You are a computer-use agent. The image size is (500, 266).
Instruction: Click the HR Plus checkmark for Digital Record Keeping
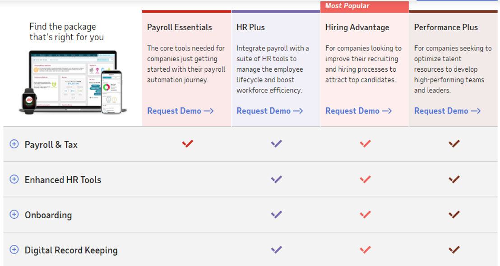point(277,249)
